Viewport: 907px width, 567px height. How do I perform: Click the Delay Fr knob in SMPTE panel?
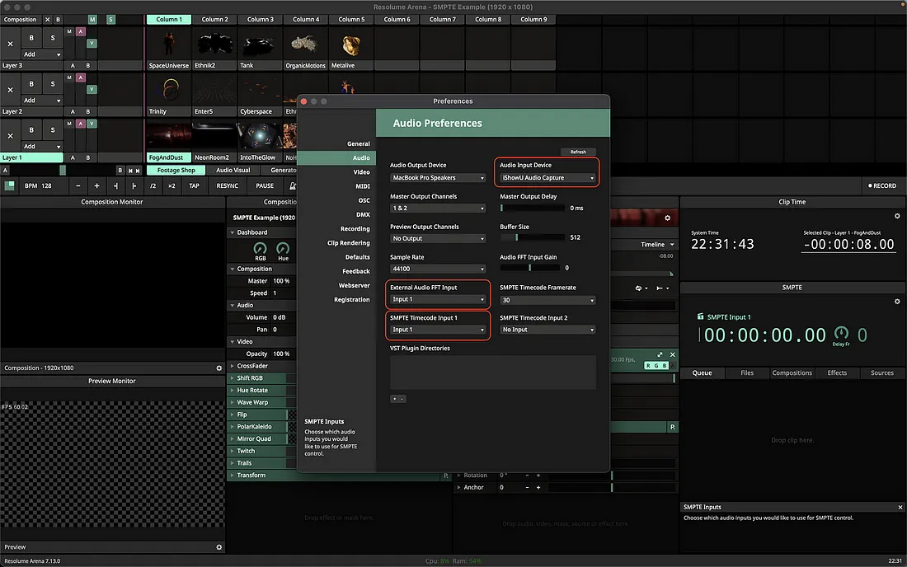(x=841, y=332)
